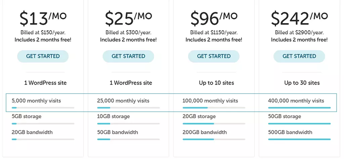Click the 5GB storage bar

[x=43, y=124]
